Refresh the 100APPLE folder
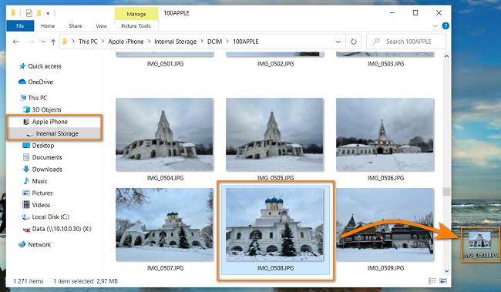This screenshot has height=292, width=501. [x=353, y=42]
